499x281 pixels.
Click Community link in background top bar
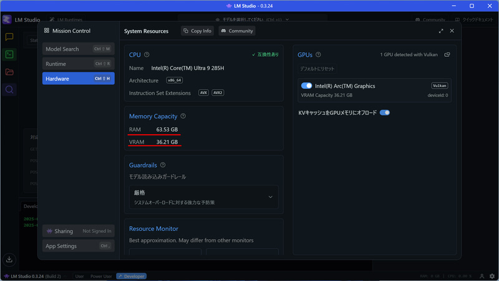pos(430,20)
